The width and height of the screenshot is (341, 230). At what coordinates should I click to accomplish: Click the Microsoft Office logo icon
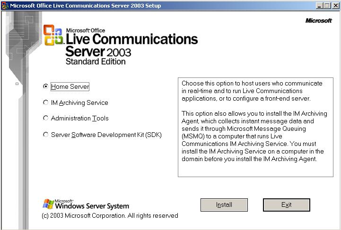(x=53, y=36)
